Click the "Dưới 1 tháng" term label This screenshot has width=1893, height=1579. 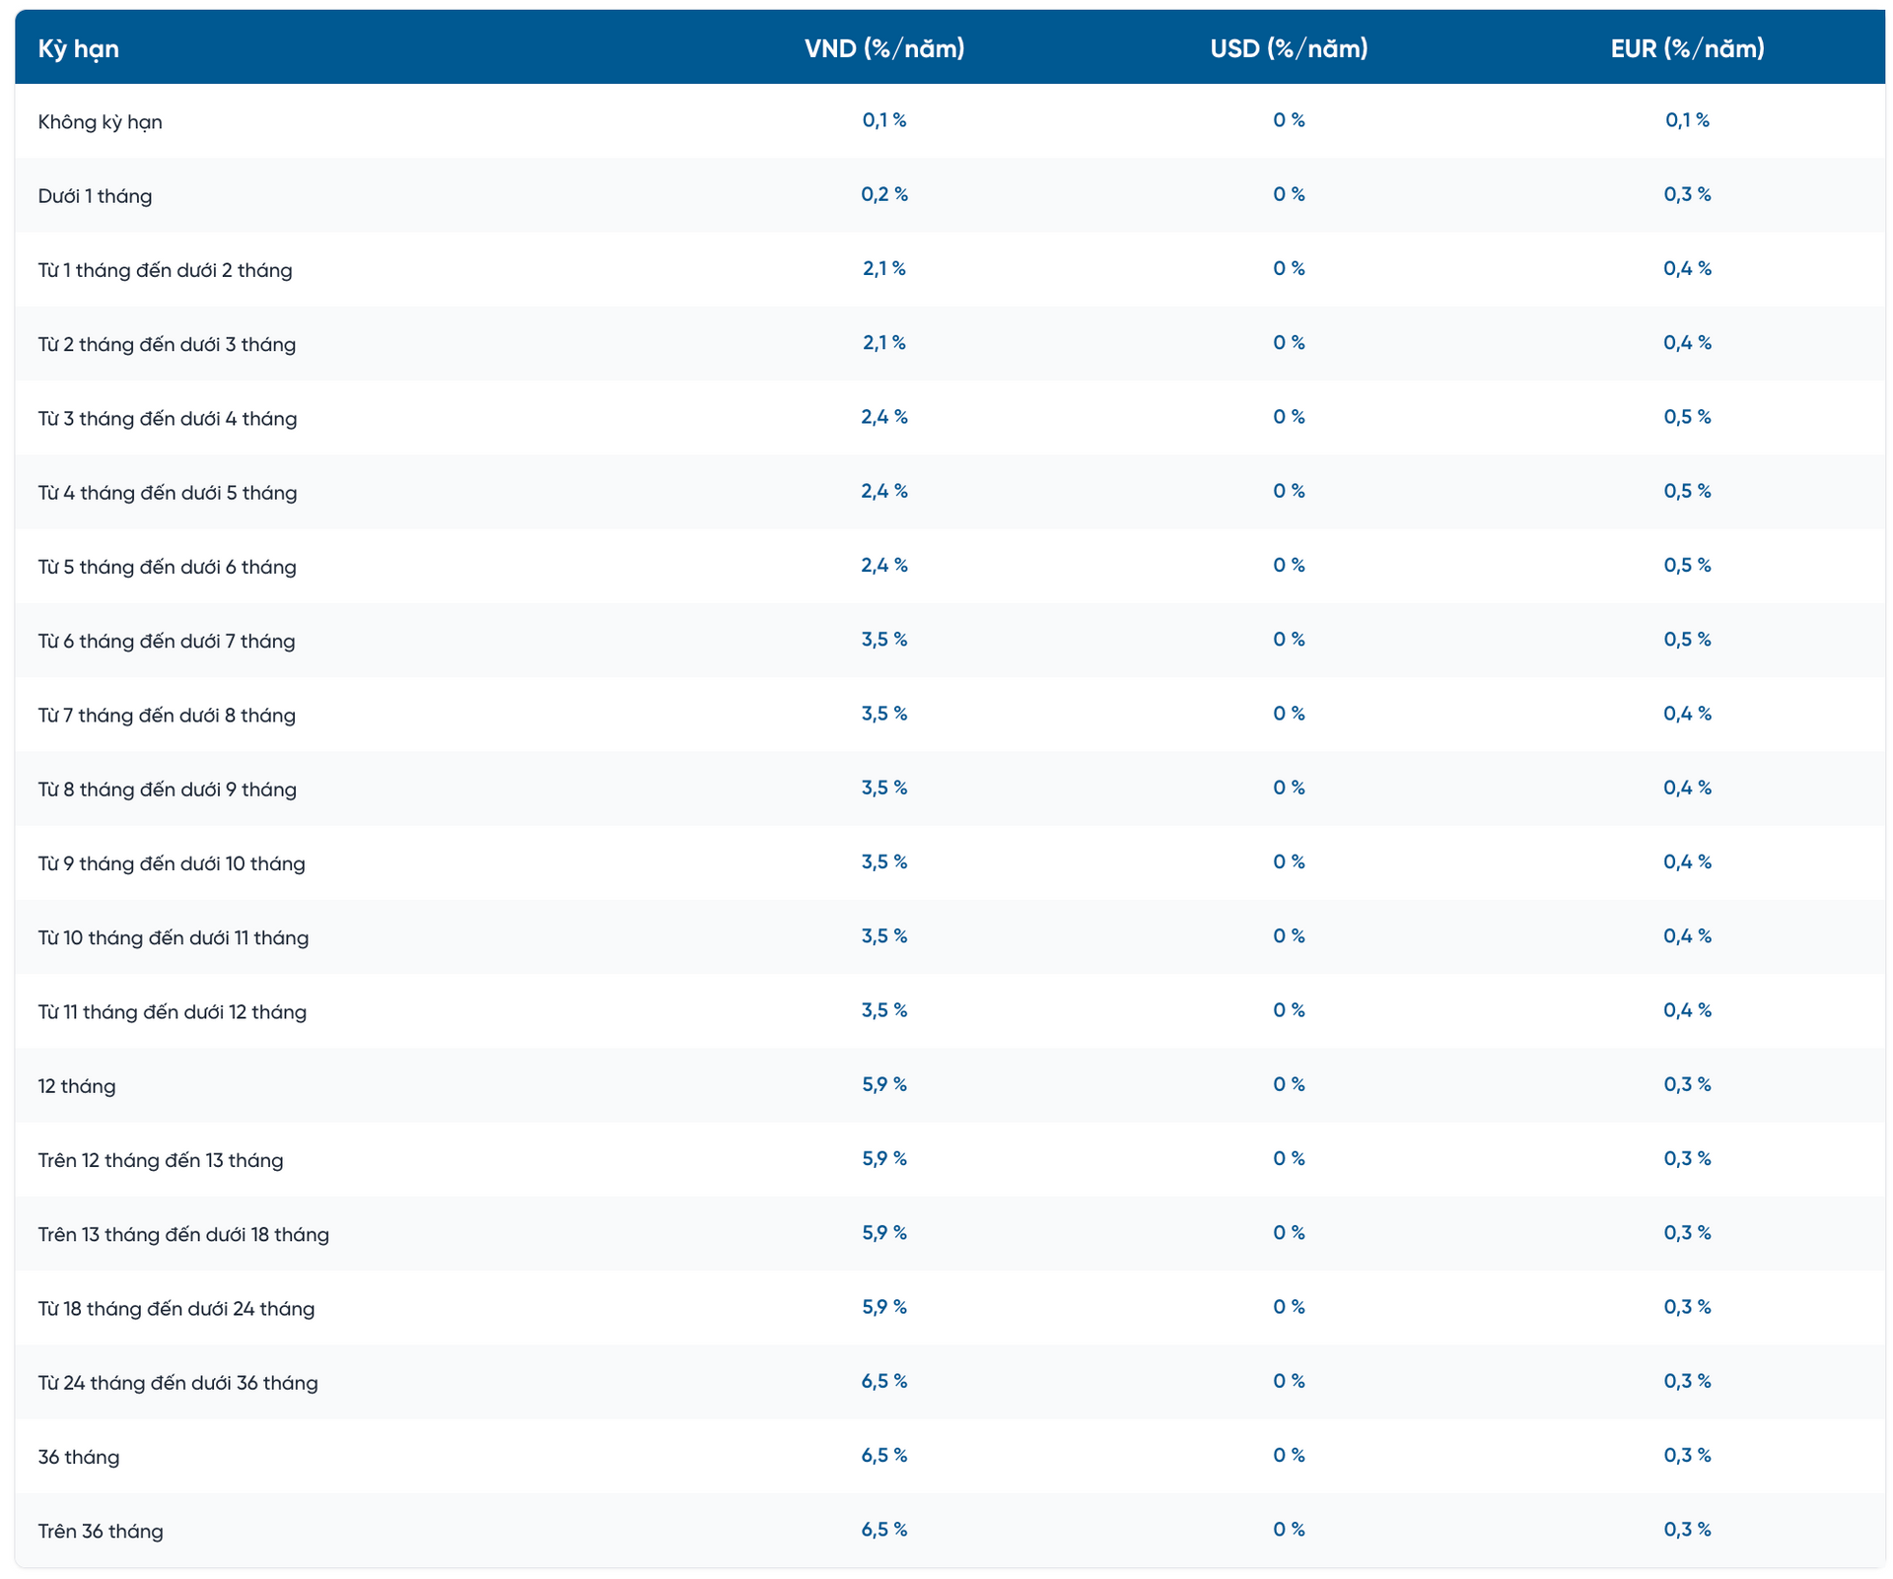(96, 196)
